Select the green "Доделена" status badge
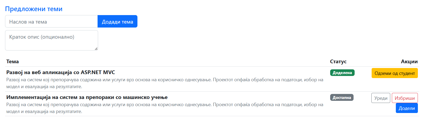The height and width of the screenshot is (122, 424). coord(342,73)
